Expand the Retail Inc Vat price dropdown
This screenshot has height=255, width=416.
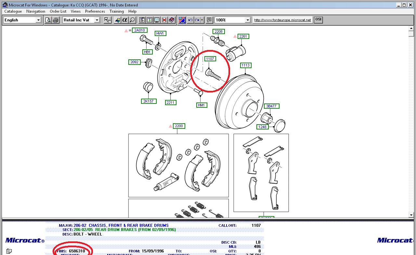point(97,20)
